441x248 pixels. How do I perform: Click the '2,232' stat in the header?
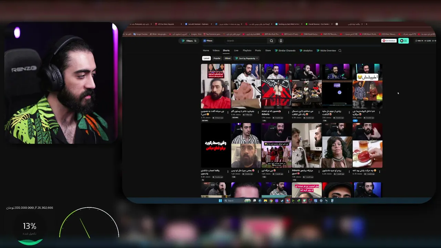pyautogui.click(x=428, y=41)
